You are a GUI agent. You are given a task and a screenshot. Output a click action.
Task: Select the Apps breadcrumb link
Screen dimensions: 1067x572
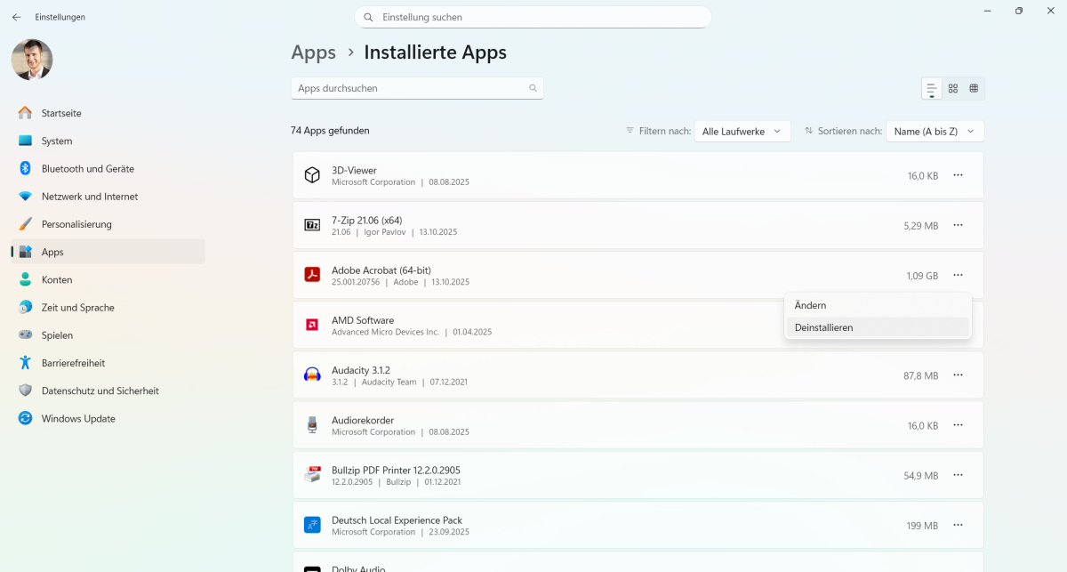click(x=313, y=52)
